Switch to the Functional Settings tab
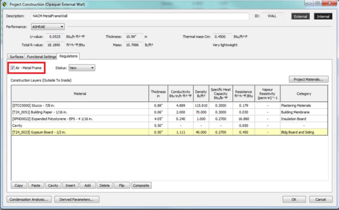 41,56
